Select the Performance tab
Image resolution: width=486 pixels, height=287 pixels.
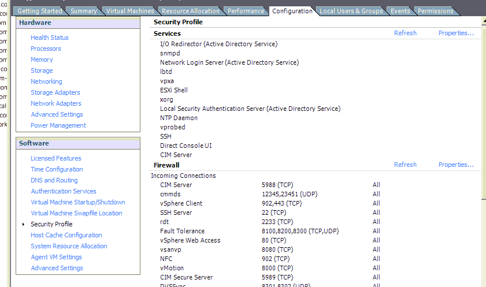pyautogui.click(x=246, y=11)
